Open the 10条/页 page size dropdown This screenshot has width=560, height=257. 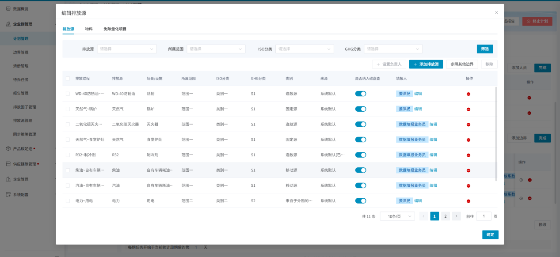[x=397, y=216]
